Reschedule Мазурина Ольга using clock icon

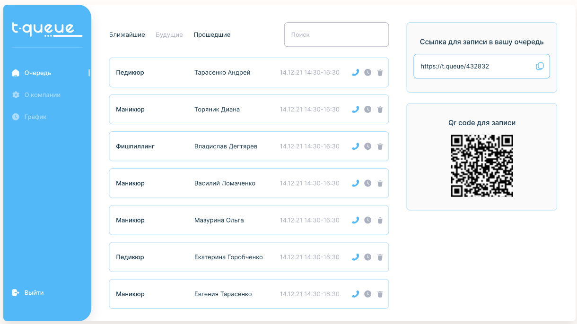[368, 220]
